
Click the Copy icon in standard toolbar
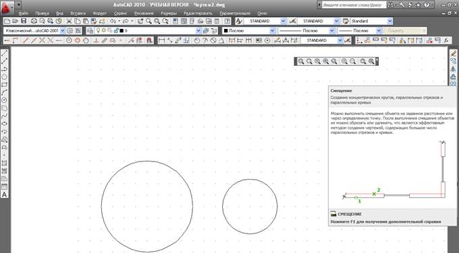(x=77, y=21)
